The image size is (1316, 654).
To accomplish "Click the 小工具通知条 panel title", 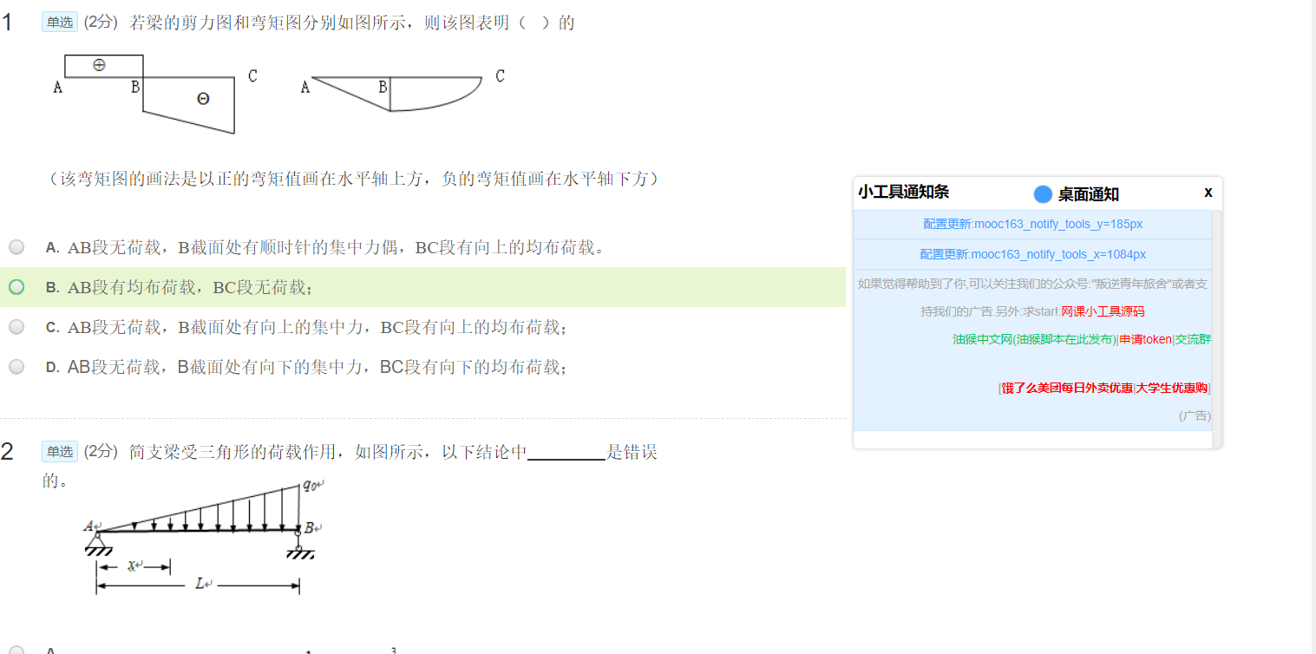I will (x=903, y=192).
